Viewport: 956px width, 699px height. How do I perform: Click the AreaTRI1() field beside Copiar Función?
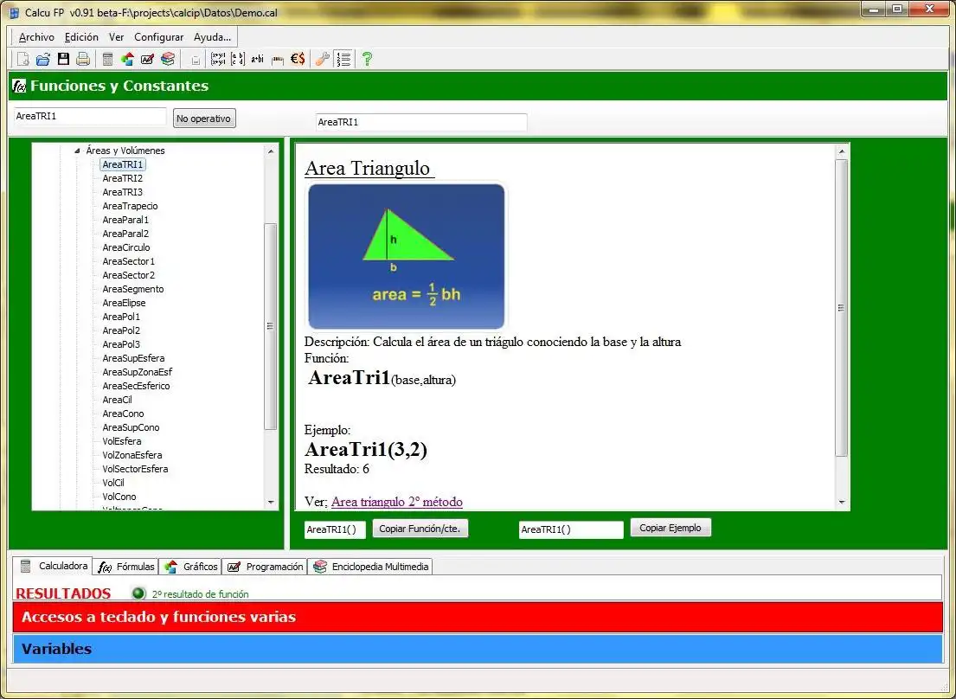[x=335, y=529]
